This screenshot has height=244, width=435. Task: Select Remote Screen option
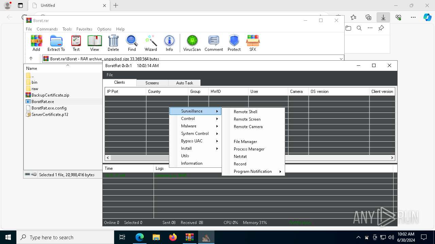point(253,119)
